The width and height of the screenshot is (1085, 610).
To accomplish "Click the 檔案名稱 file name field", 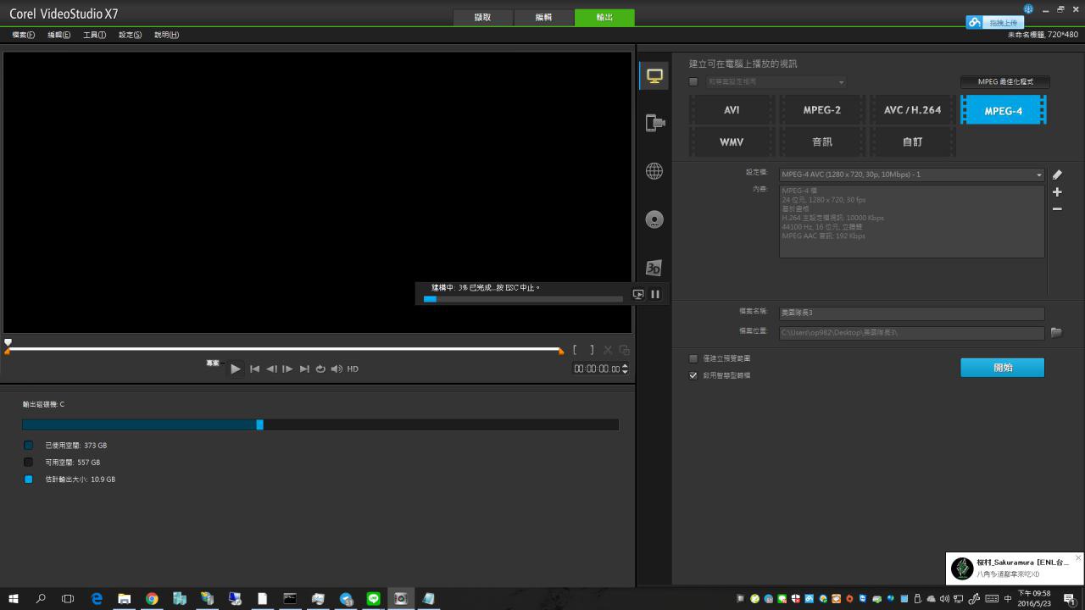I will 911,313.
